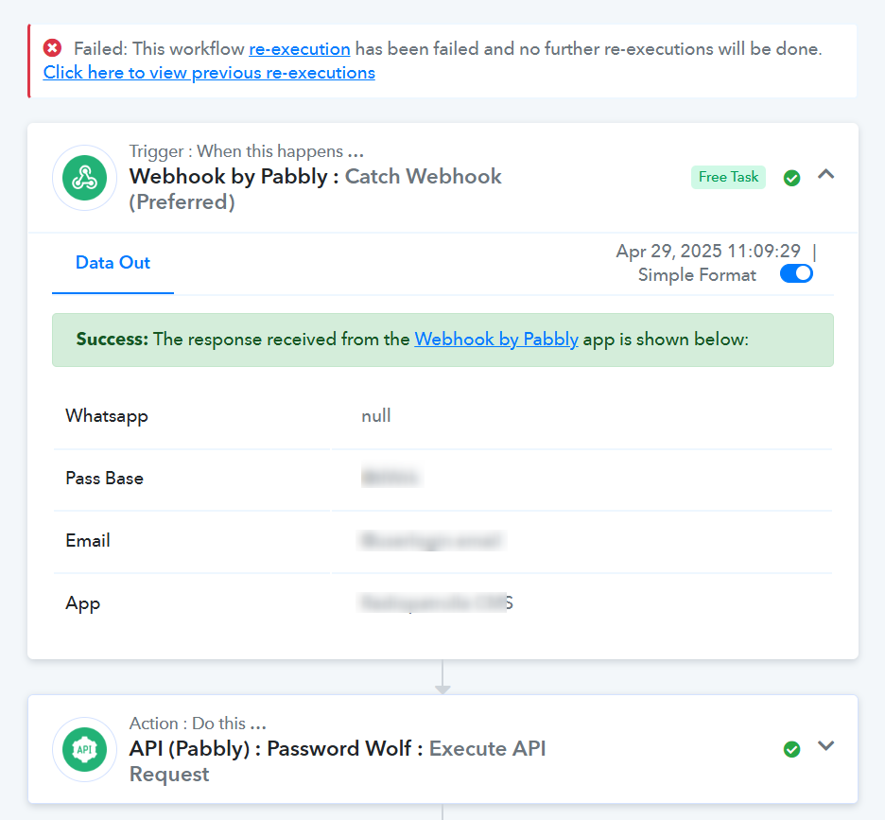Screen dimensions: 885x820
Task: Click the arrow connector between workflow steps
Action: point(442,677)
